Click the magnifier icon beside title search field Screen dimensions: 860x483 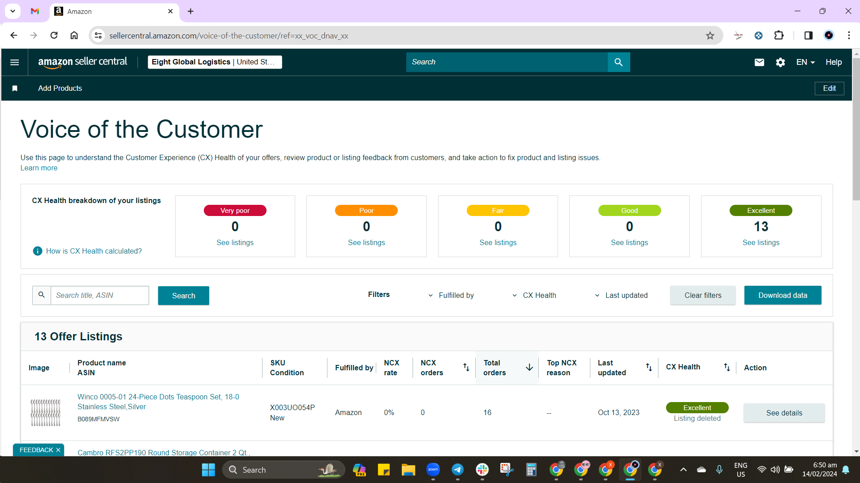coord(42,295)
